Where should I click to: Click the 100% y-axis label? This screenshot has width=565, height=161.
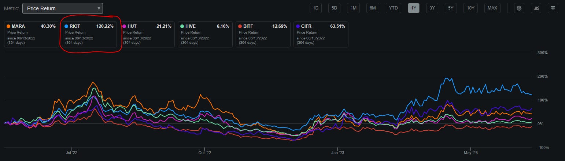(543, 100)
